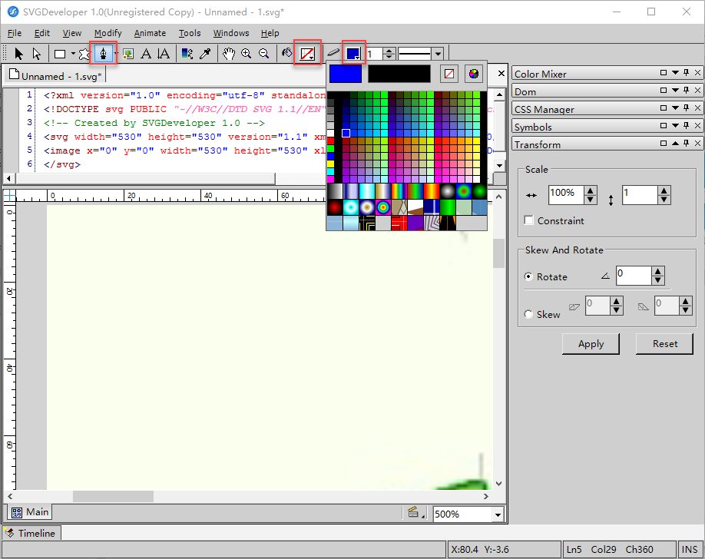Select the vertical text tool
This screenshot has height=559, width=705.
pyautogui.click(x=164, y=54)
